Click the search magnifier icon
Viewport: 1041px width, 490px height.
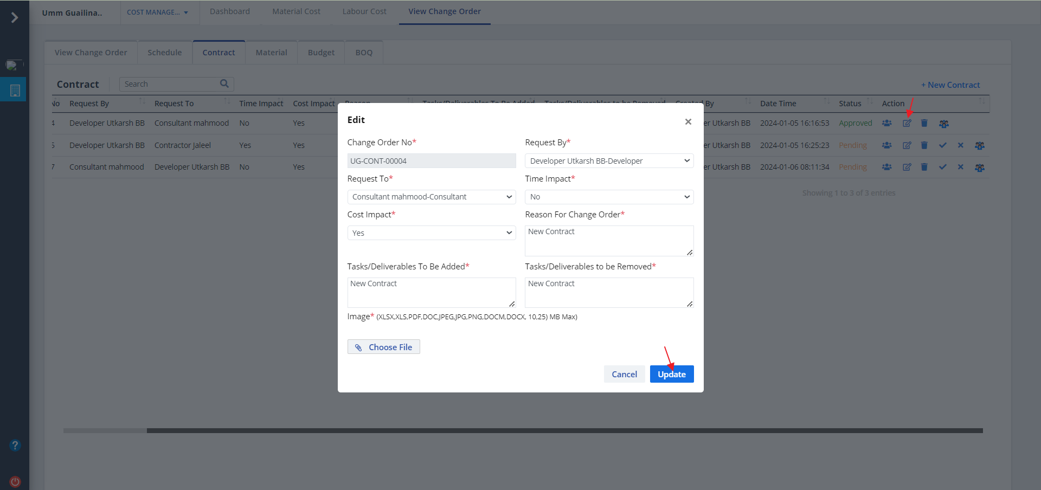click(x=224, y=83)
